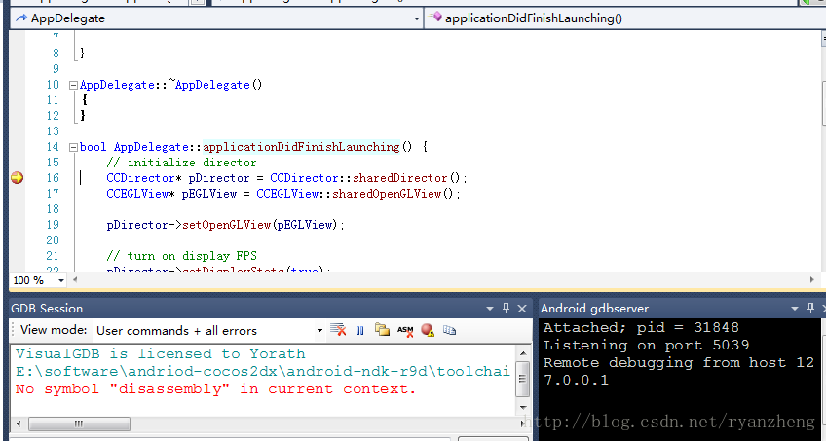The width and height of the screenshot is (826, 441).
Task: Click the copy log icon in GDB toolbar
Action: tap(449, 330)
